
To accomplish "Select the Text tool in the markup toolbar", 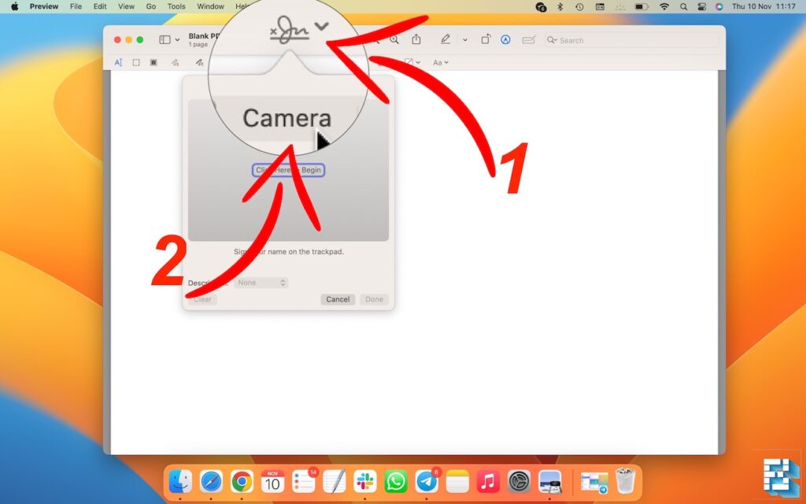I will [x=118, y=62].
